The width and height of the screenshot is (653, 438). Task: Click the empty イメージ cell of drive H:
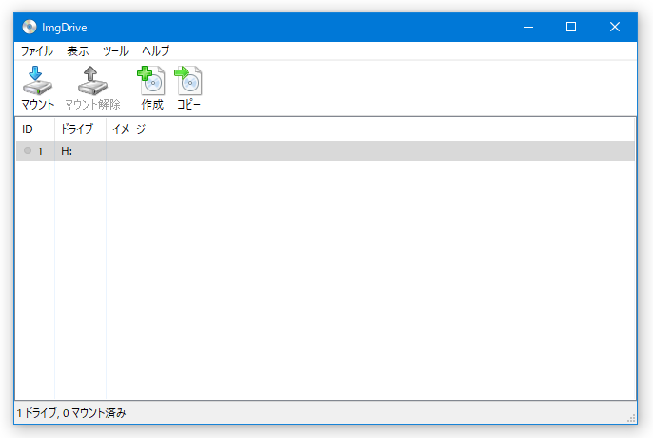(x=370, y=150)
